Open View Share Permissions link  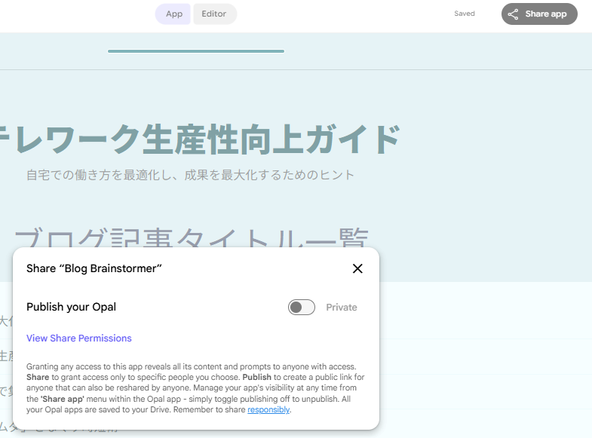coord(79,338)
